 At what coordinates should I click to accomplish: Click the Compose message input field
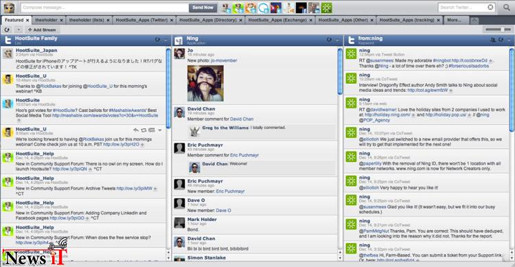click(105, 8)
